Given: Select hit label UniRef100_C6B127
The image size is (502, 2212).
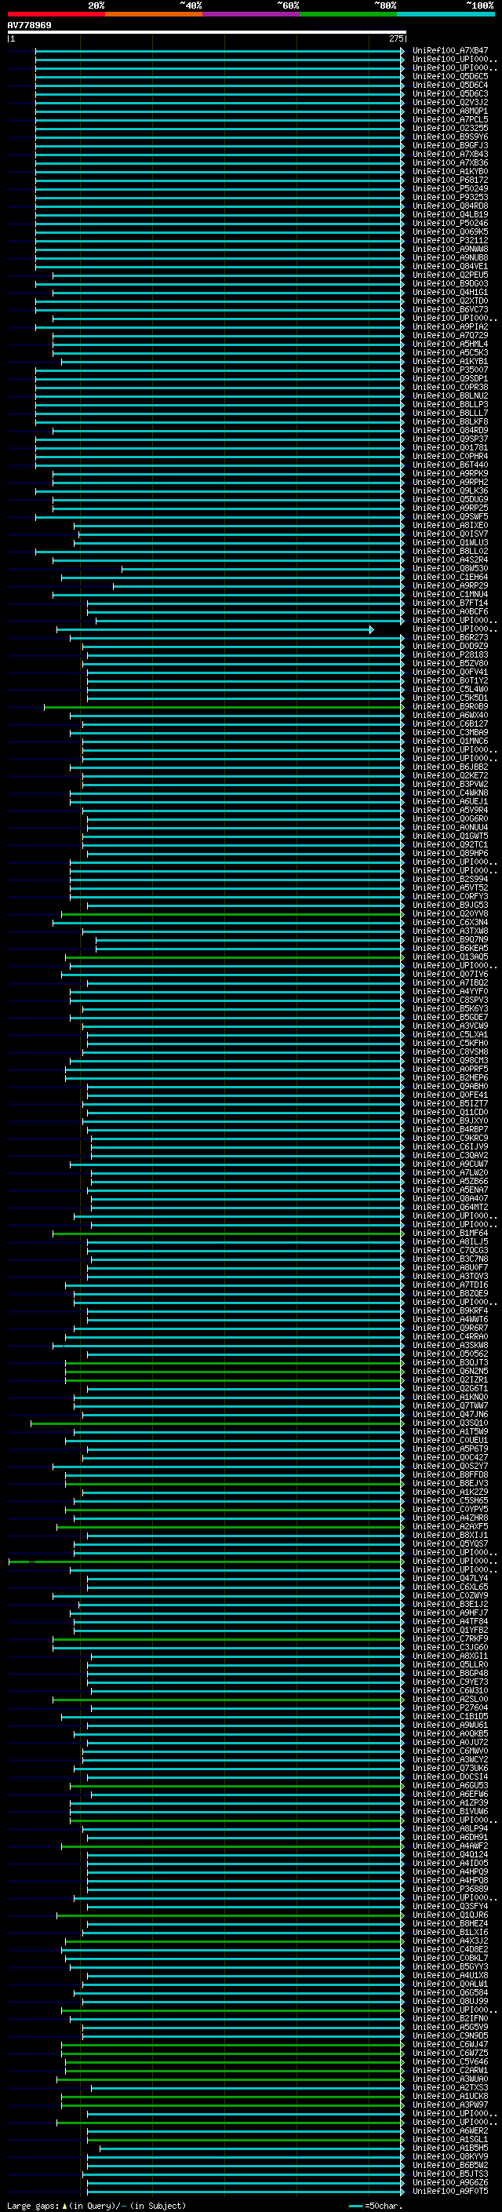Looking at the screenshot, I should 449,724.
